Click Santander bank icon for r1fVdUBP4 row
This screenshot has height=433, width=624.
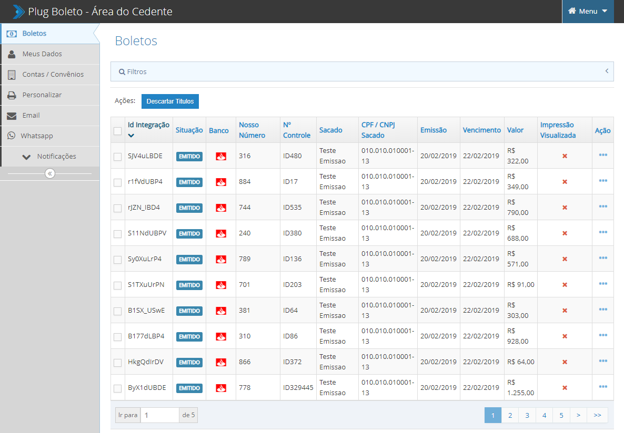(221, 182)
